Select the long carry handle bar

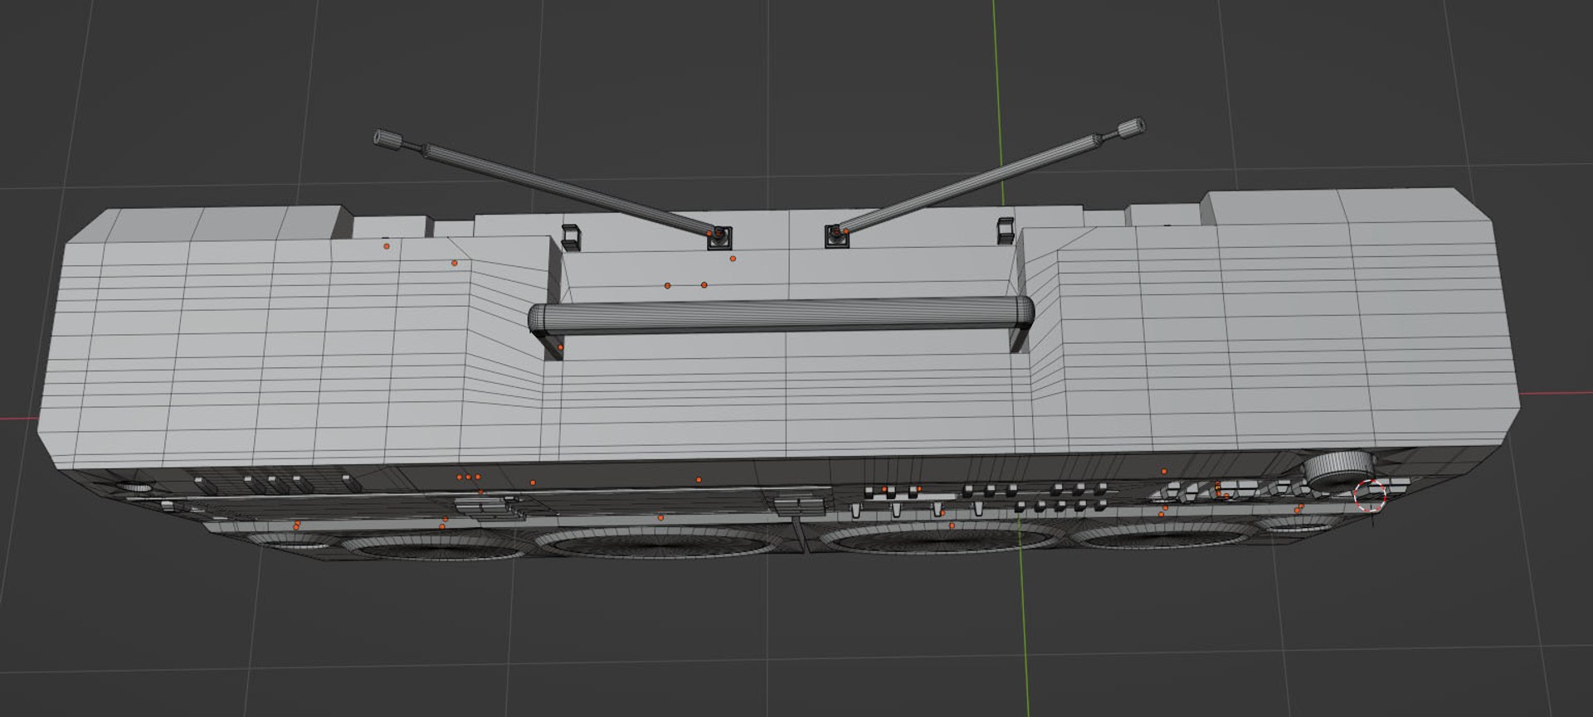tap(782, 316)
